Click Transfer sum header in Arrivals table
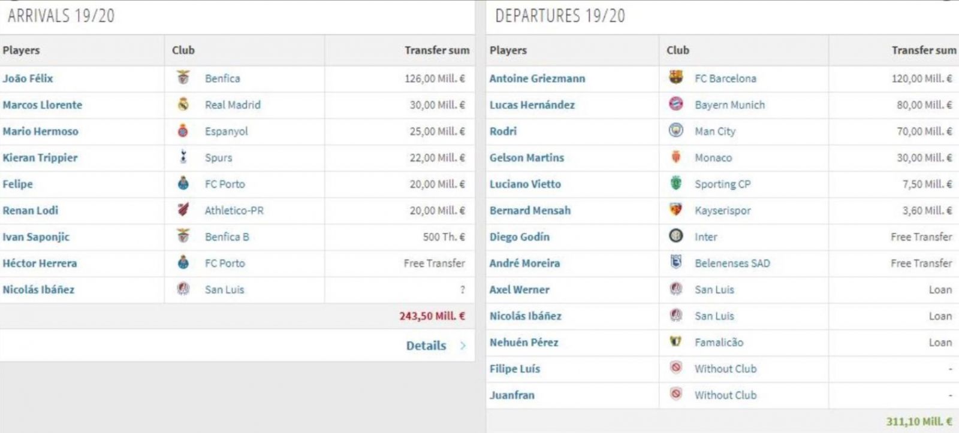 (437, 50)
